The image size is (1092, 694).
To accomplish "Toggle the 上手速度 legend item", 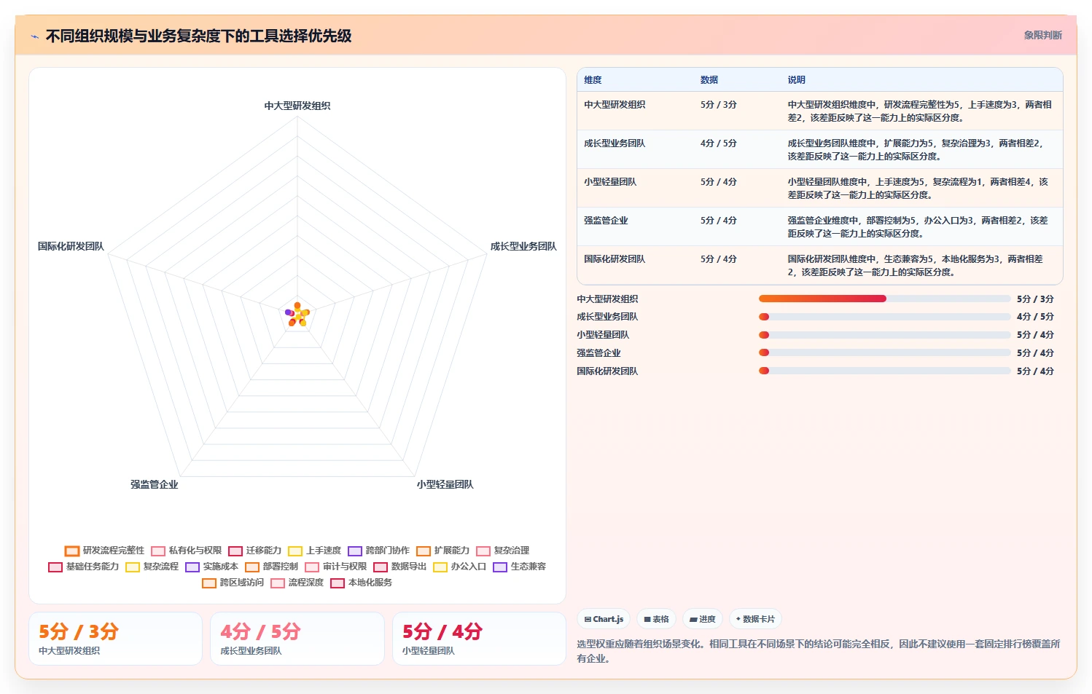I will tap(315, 551).
